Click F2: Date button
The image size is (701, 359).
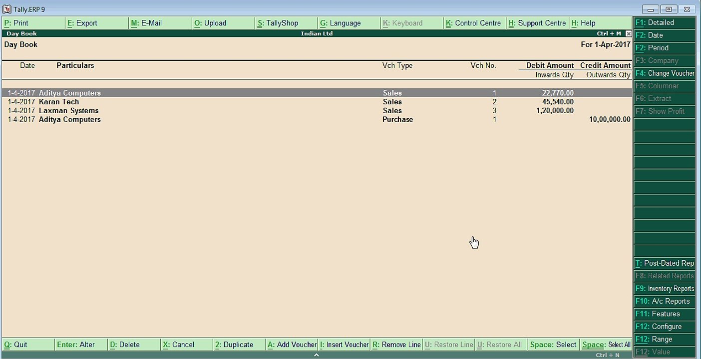pyautogui.click(x=664, y=35)
